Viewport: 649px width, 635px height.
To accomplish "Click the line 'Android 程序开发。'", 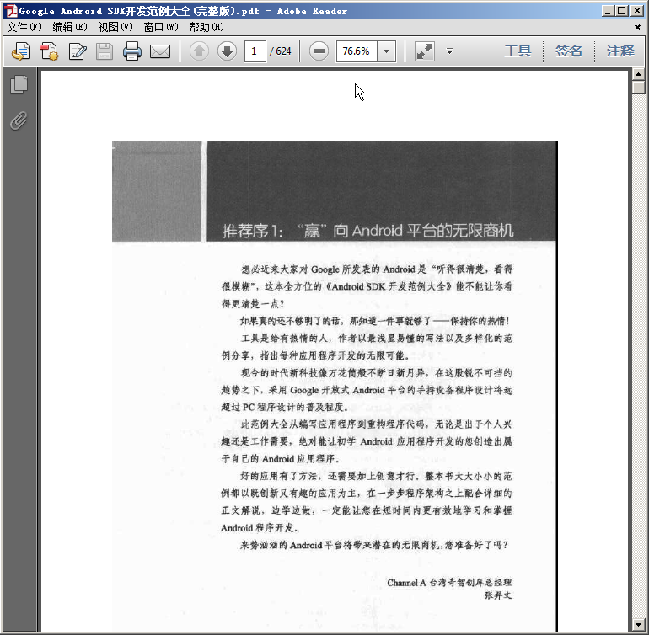I will [x=259, y=528].
